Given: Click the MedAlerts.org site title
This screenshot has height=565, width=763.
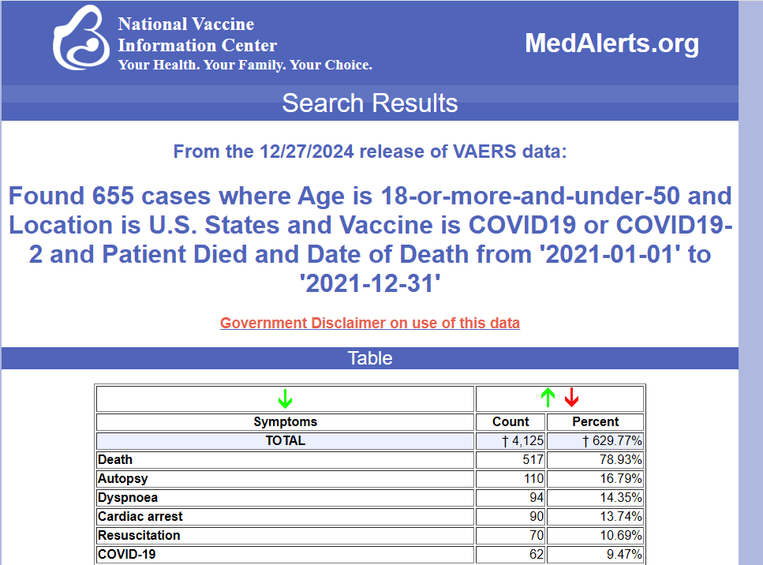Looking at the screenshot, I should tap(612, 43).
